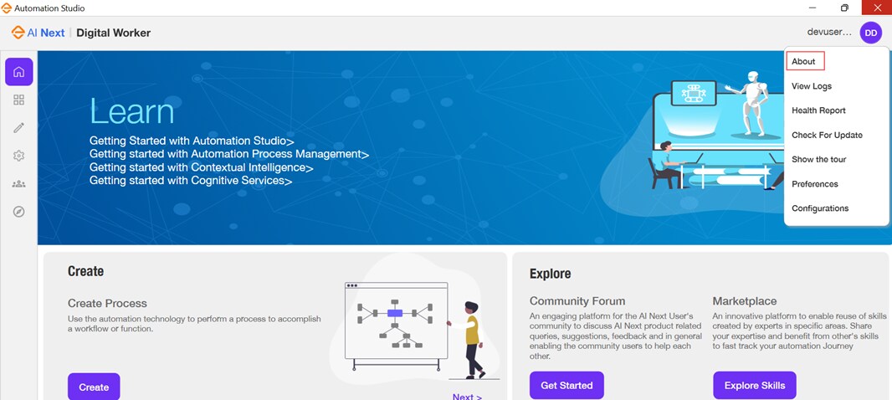The image size is (892, 400).
Task: Open Configurations menu entry
Action: pos(820,208)
